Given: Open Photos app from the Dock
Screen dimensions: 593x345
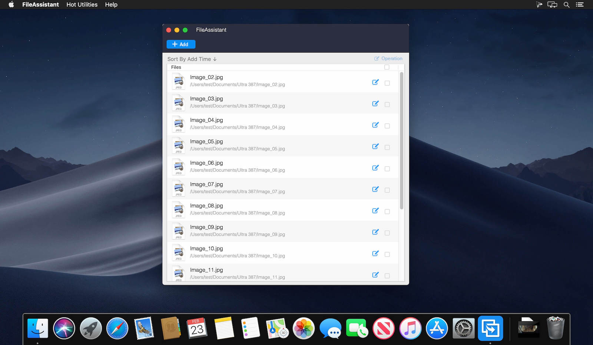Looking at the screenshot, I should 304,328.
